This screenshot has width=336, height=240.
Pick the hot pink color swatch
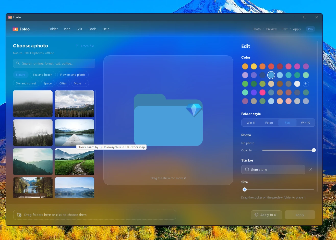[262, 92]
